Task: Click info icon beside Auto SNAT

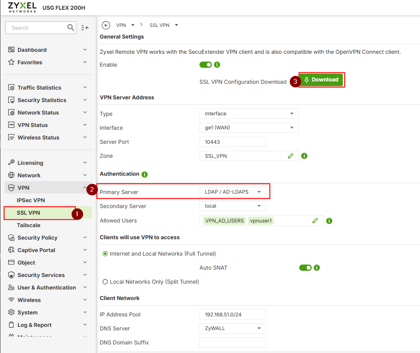Action: point(317,268)
